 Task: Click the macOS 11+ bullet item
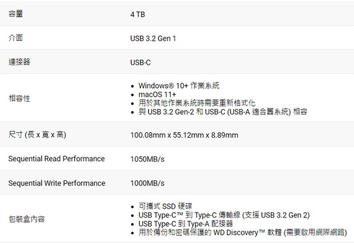point(157,94)
